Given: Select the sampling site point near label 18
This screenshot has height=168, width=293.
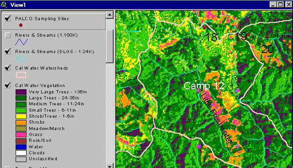Looking at the screenshot, I should point(204,27).
